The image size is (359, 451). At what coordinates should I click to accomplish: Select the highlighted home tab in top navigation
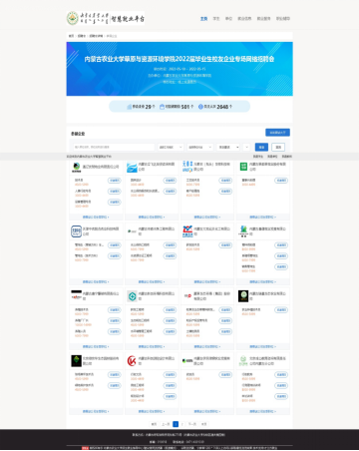[x=203, y=19]
